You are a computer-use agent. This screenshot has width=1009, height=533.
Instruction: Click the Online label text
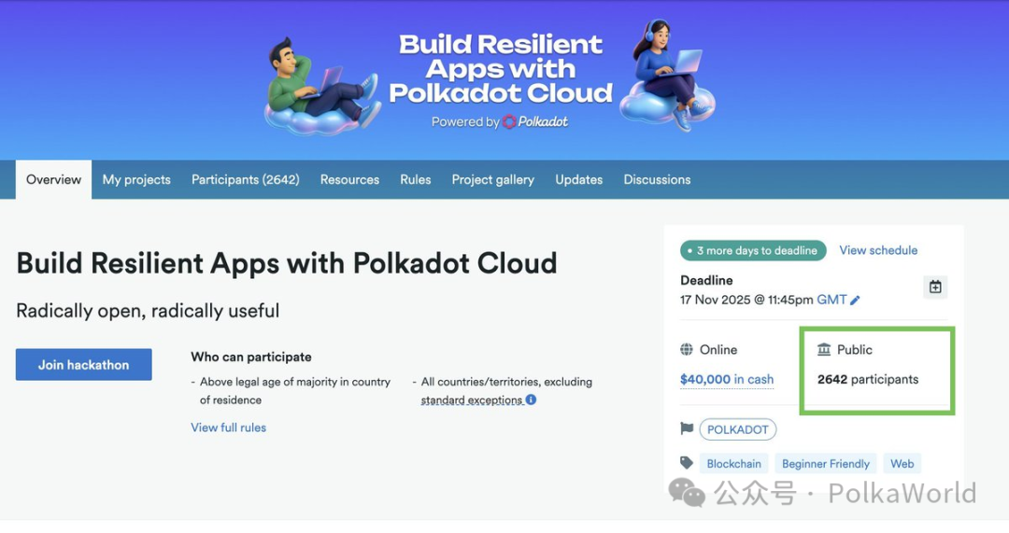(x=718, y=349)
